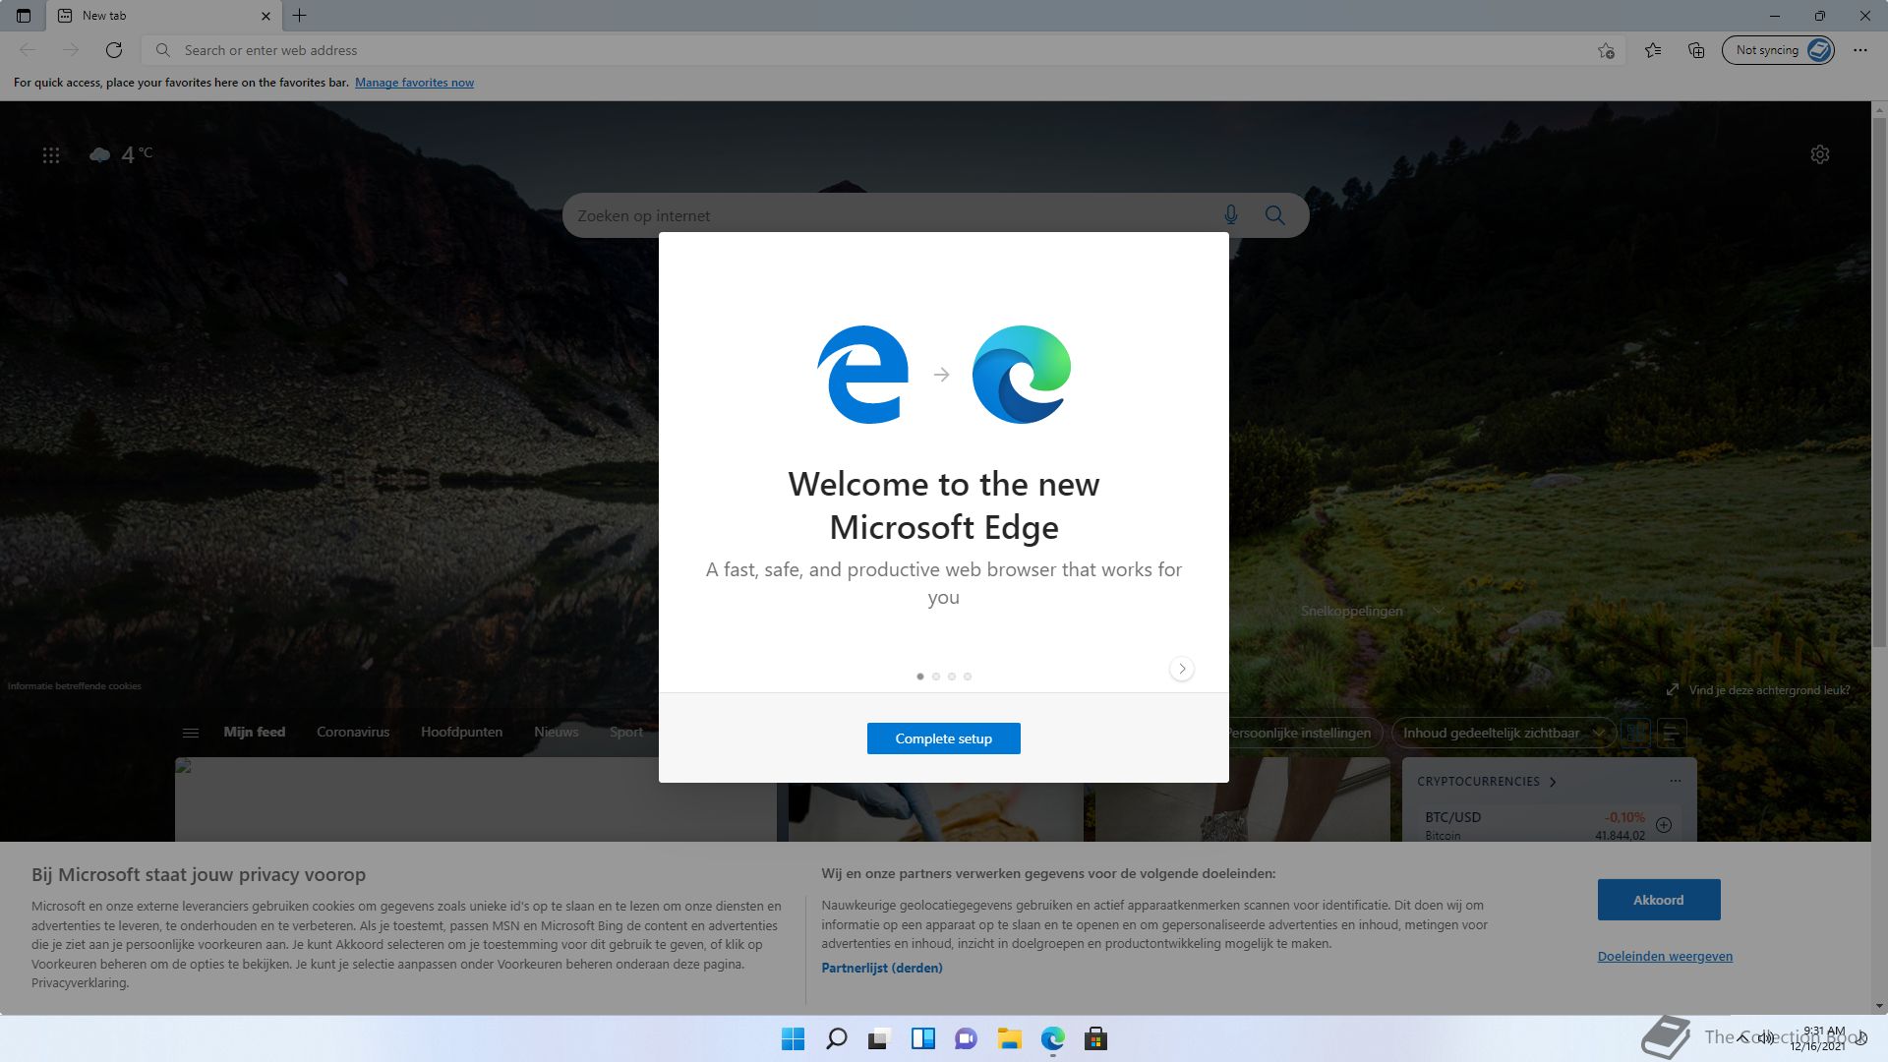Open the Windows Start button

coord(793,1038)
